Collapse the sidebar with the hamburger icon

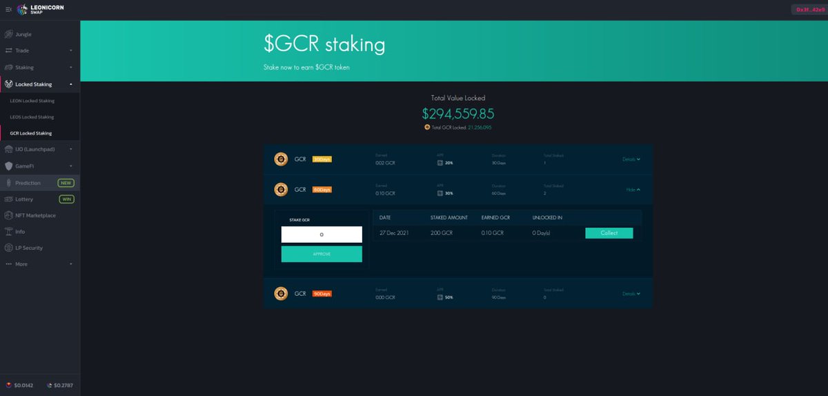(8, 10)
